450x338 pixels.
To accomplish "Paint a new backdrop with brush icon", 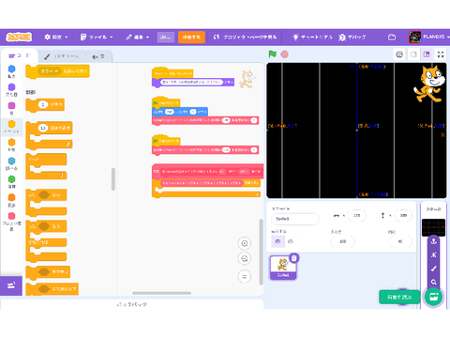I will [x=434, y=269].
